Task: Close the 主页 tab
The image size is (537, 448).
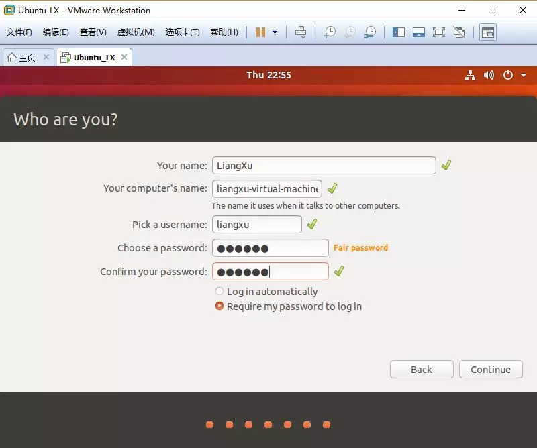Action: tap(46, 57)
